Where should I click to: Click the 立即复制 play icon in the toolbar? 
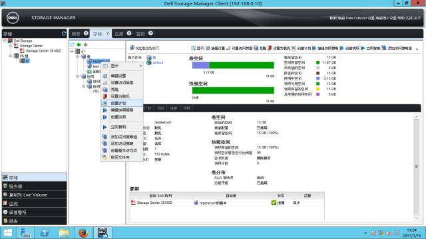click(x=363, y=48)
